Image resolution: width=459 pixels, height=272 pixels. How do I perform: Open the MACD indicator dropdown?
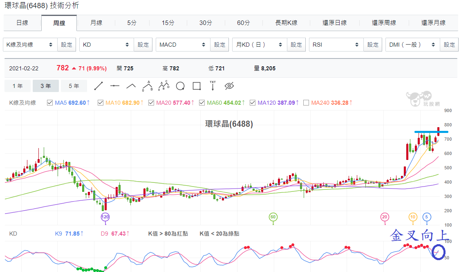coord(183,45)
